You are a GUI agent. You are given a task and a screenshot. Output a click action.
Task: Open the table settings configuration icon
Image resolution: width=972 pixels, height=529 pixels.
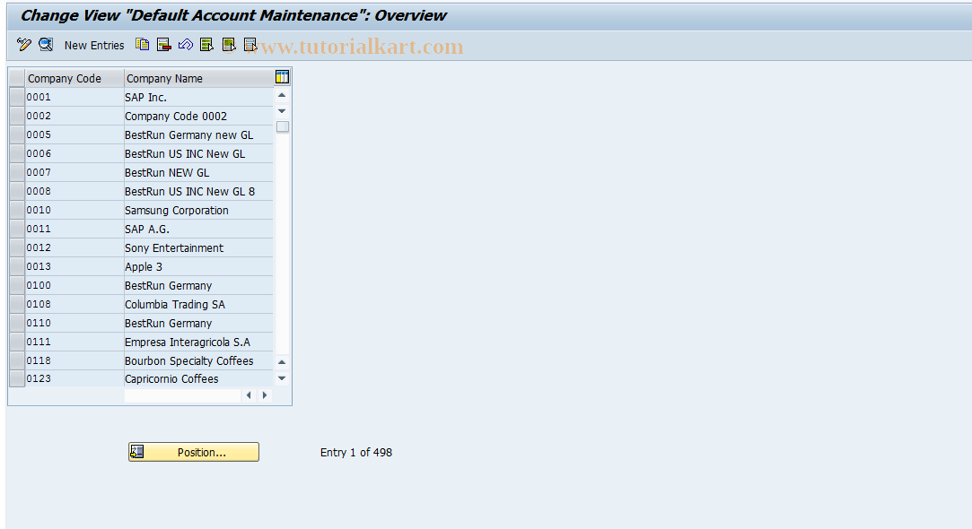(x=282, y=77)
